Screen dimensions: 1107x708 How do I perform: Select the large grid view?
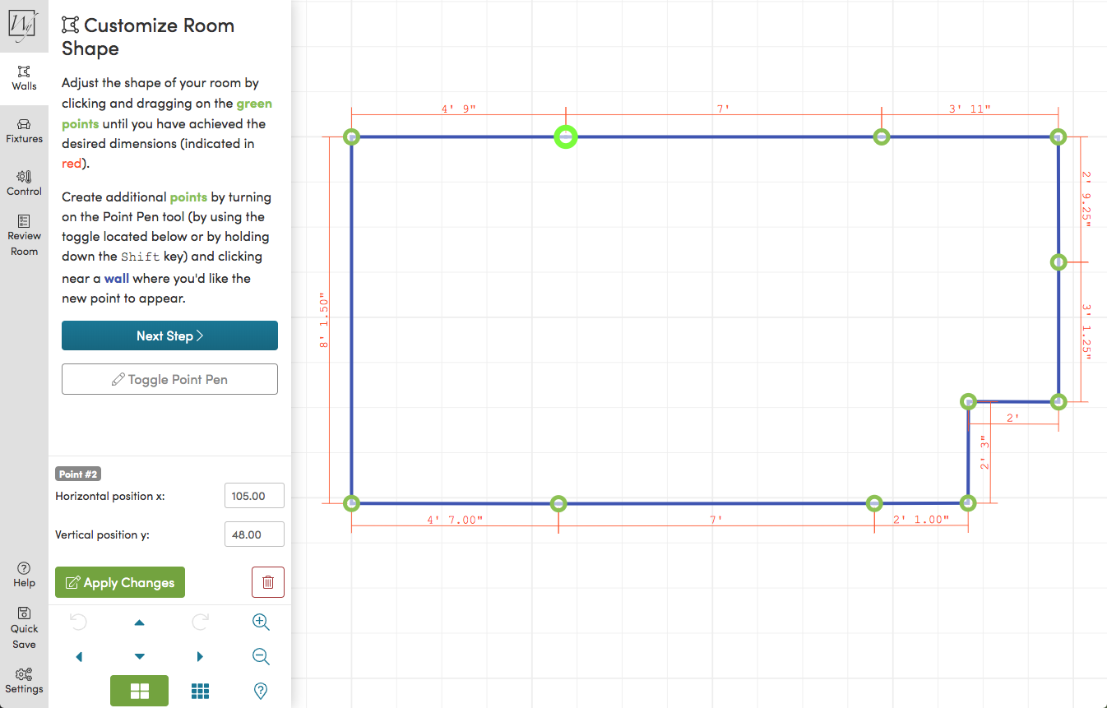[x=140, y=691]
